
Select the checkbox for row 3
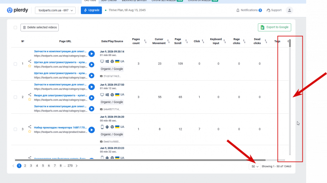click(15, 129)
